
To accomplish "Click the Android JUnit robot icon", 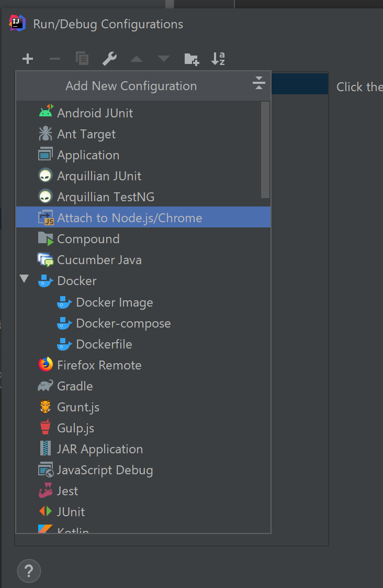I will click(x=46, y=112).
